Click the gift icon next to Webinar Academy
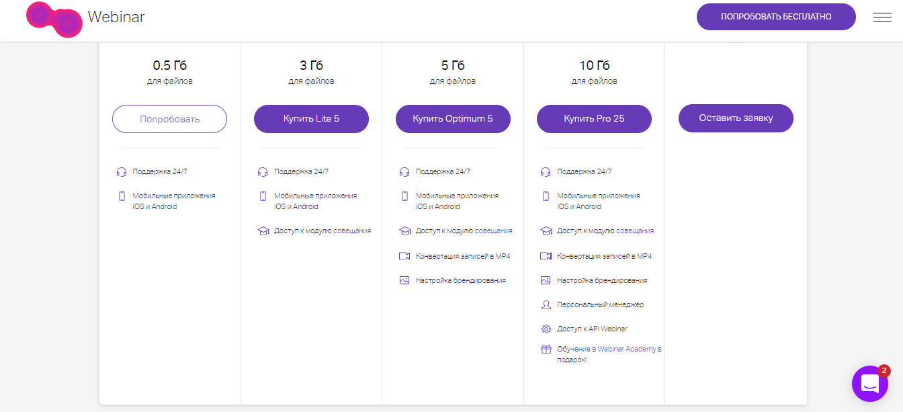903x412 pixels. [546, 349]
